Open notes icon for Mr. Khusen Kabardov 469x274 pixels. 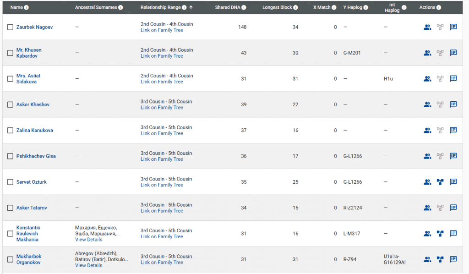coord(453,53)
